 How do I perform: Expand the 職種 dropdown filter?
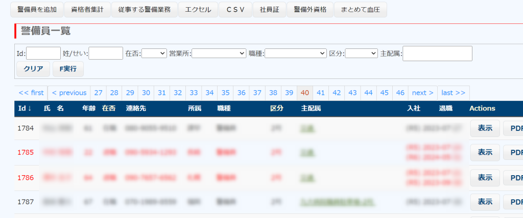tap(295, 53)
